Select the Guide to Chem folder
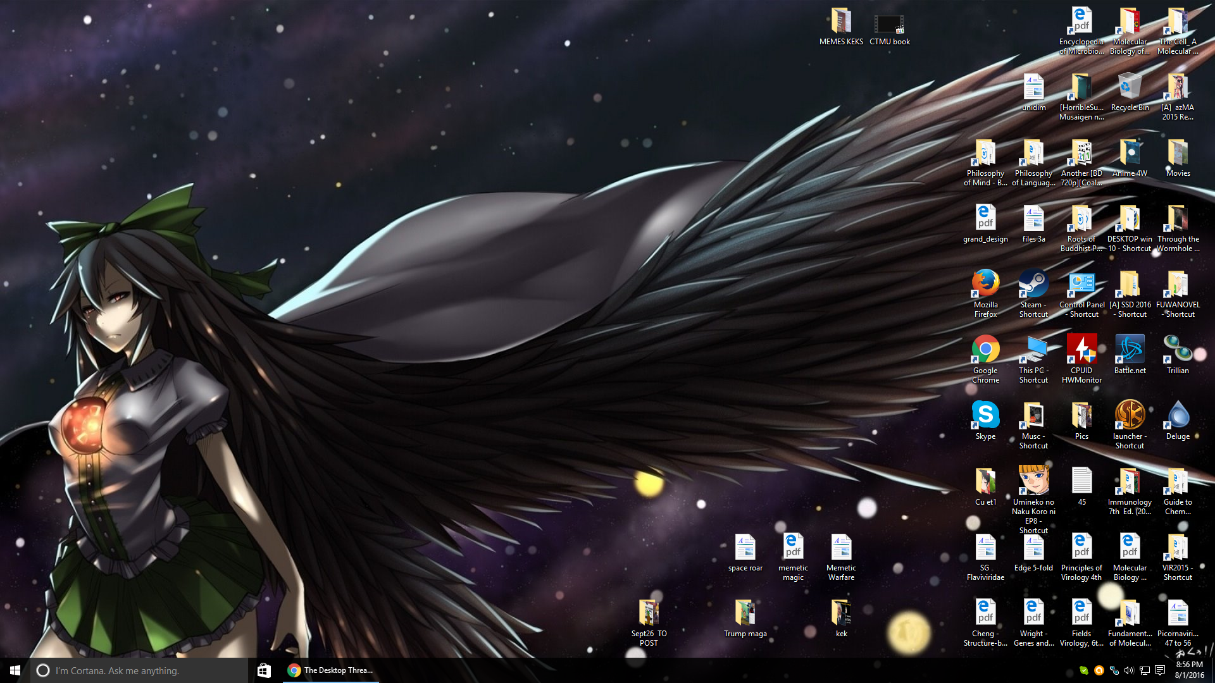1215x683 pixels. point(1178,491)
